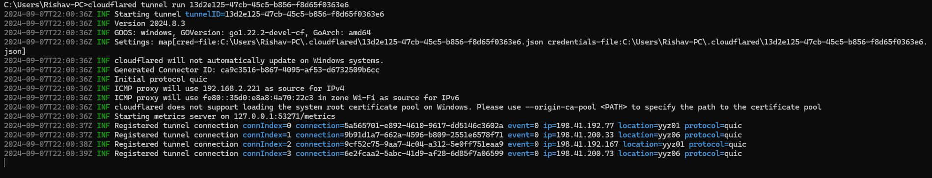
Task: Click the Generated Connector ID value
Action: [x=300, y=70]
